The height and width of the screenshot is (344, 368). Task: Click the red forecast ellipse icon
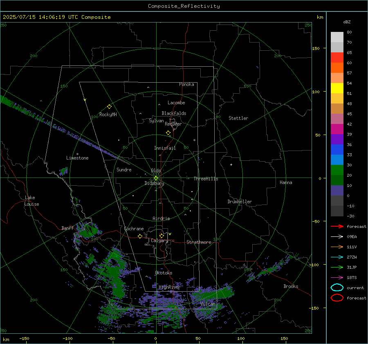[337, 298]
